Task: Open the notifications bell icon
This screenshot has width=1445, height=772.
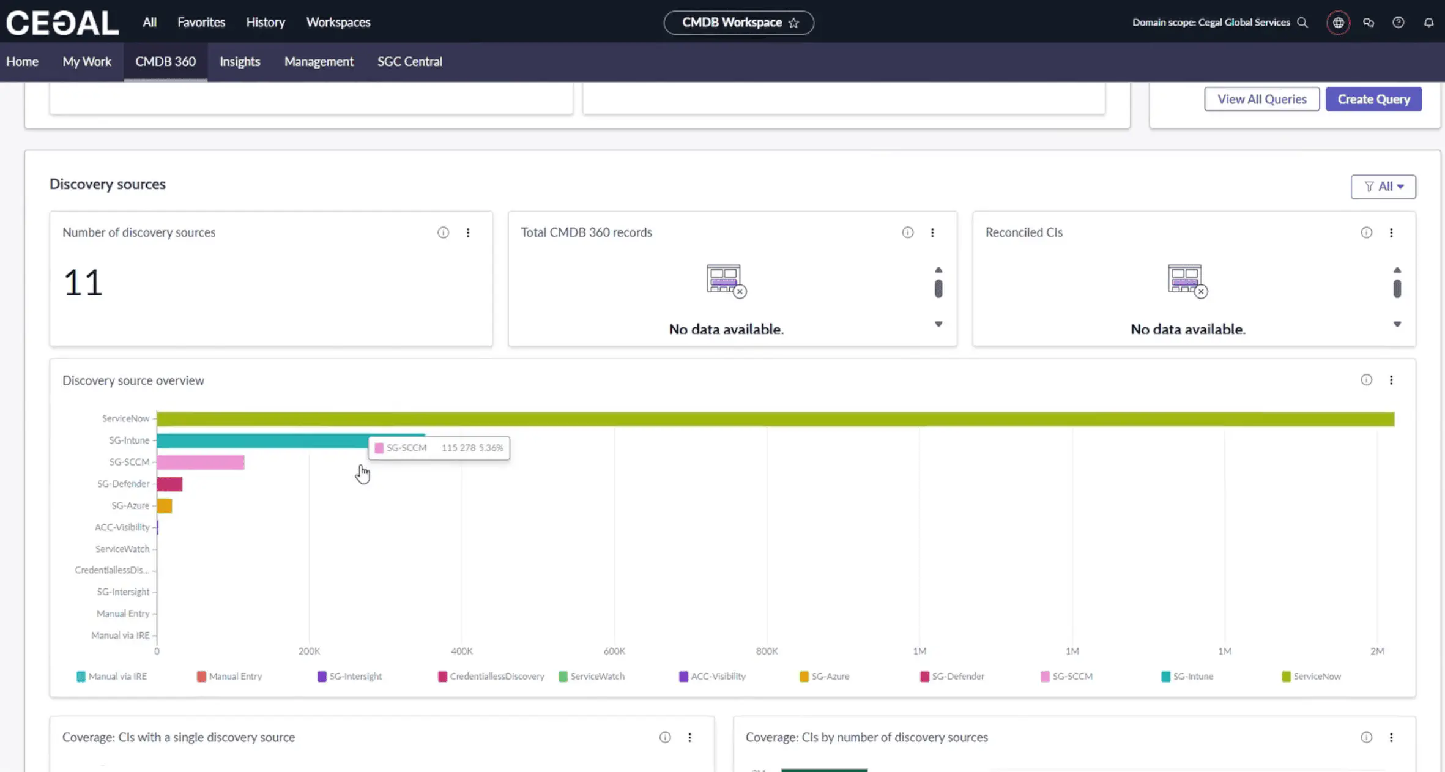Action: (x=1428, y=23)
